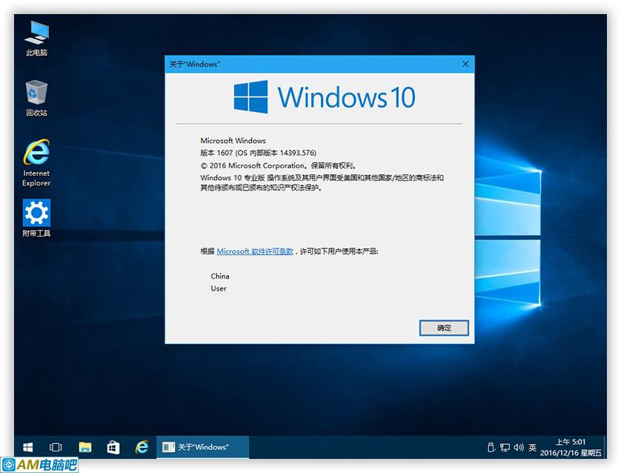Click the 确定 button

click(444, 328)
